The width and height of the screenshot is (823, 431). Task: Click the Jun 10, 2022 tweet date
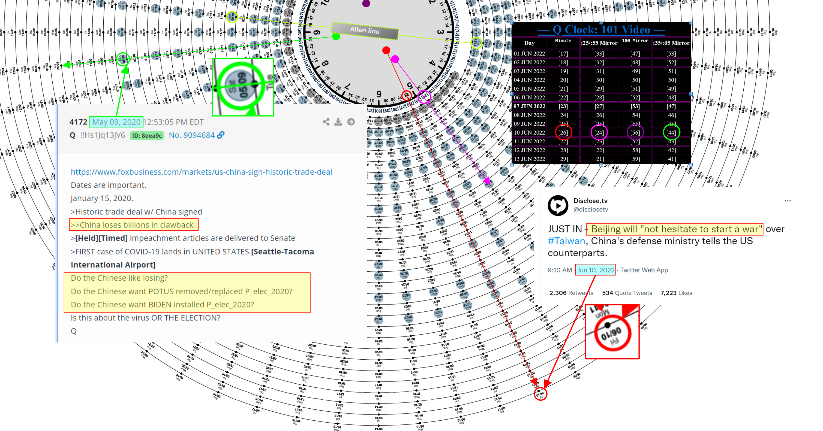click(596, 270)
